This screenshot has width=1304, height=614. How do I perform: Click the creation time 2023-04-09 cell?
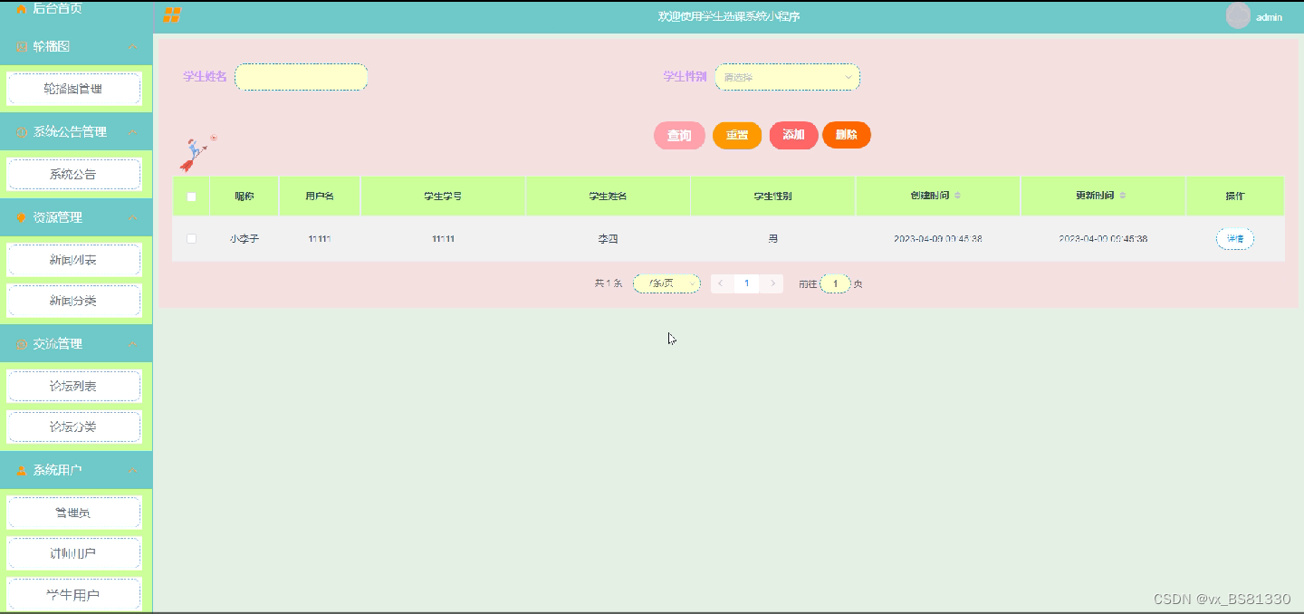tap(938, 239)
